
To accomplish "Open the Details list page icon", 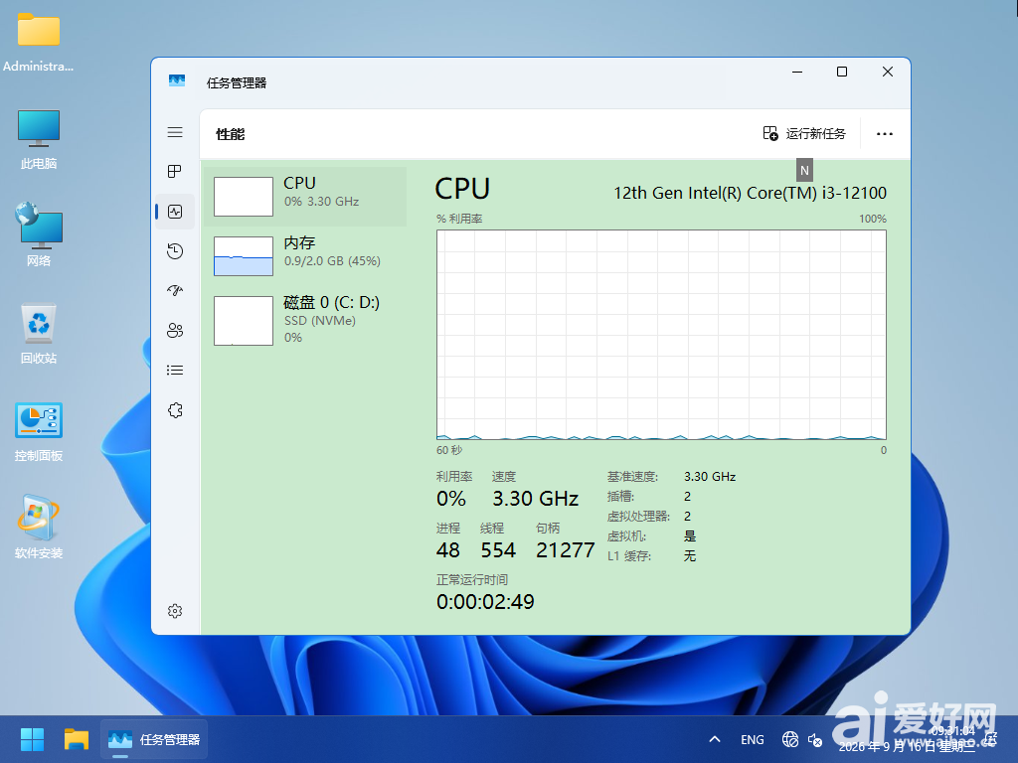I will (x=175, y=370).
